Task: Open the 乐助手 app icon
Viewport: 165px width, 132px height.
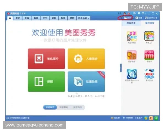Action: (149, 55)
